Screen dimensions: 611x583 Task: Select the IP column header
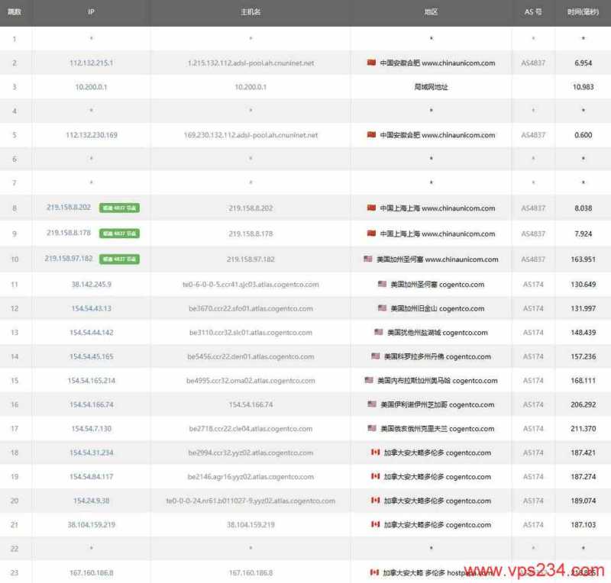pos(90,12)
